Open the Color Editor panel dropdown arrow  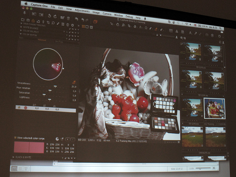click(78, 40)
